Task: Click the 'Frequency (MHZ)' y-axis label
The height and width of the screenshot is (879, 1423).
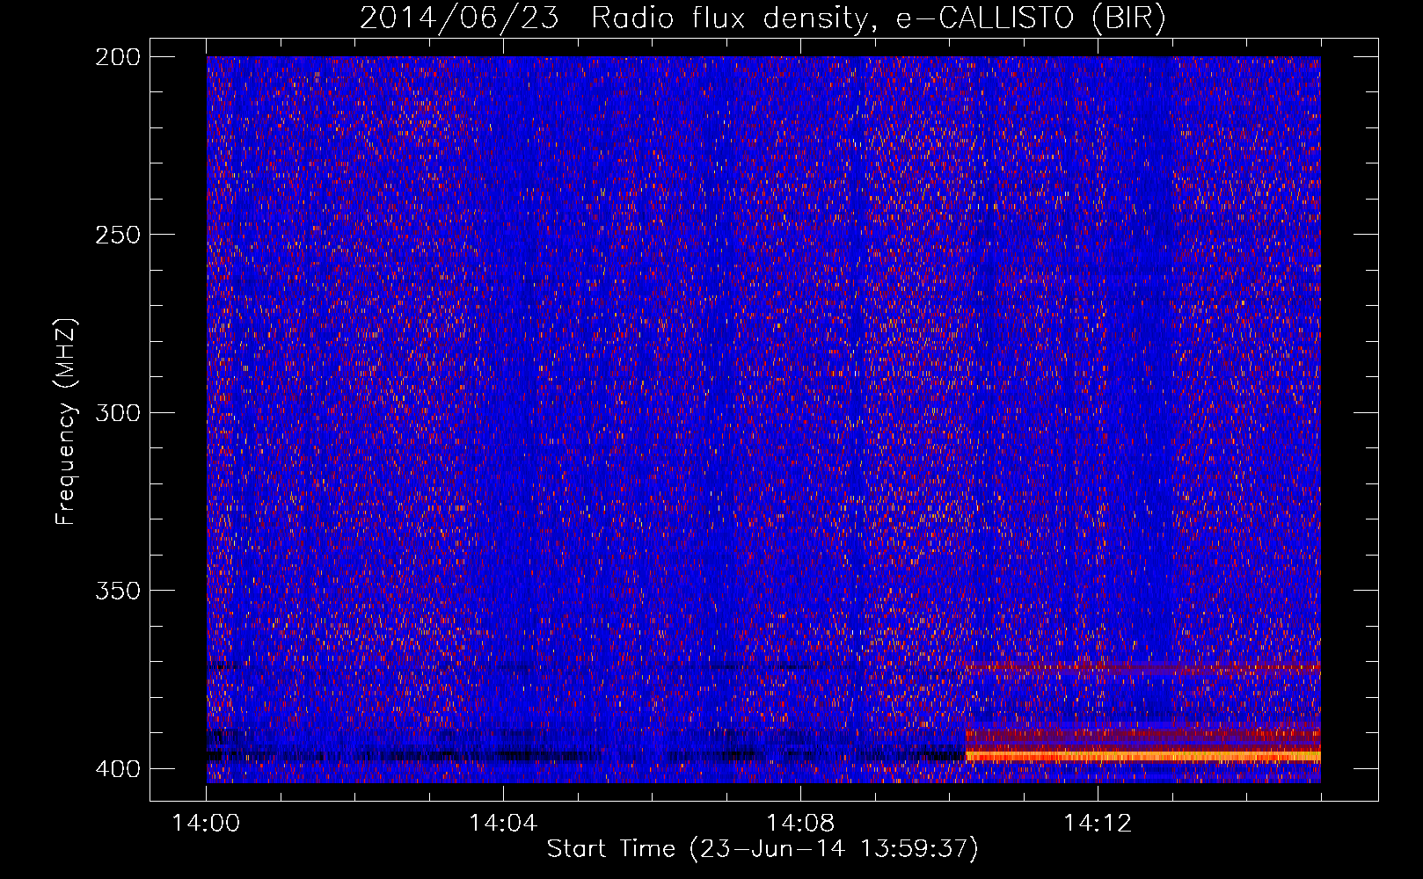Action: coord(66,421)
